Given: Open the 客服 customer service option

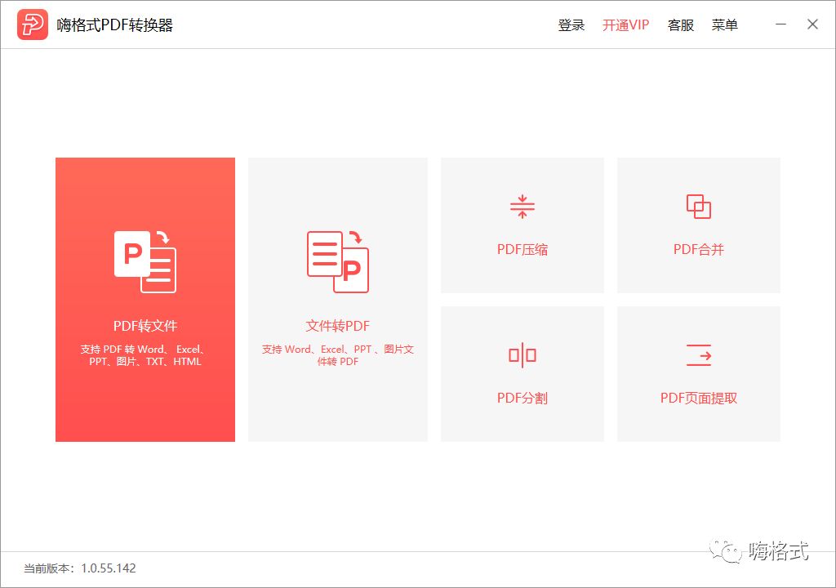Looking at the screenshot, I should (x=680, y=24).
